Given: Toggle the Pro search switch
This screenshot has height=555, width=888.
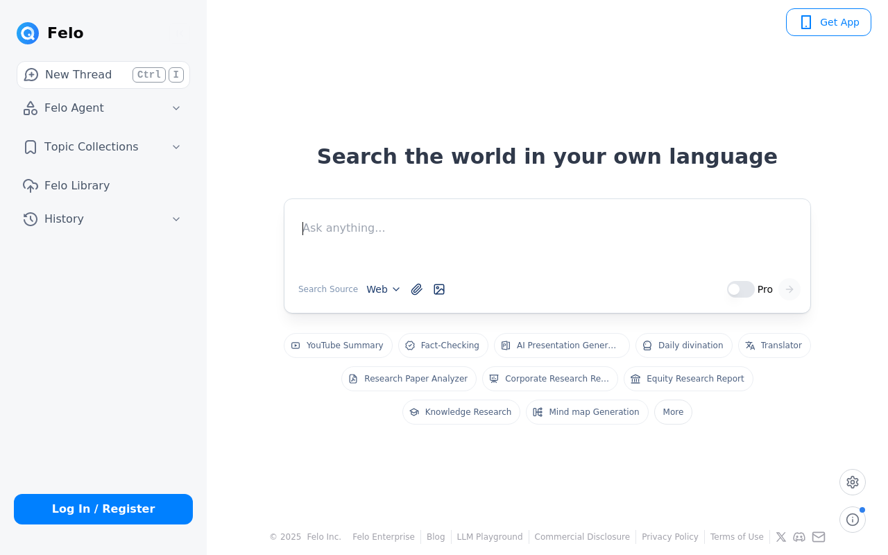Looking at the screenshot, I should [x=741, y=289].
